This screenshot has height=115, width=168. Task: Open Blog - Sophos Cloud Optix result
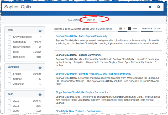[82, 92]
